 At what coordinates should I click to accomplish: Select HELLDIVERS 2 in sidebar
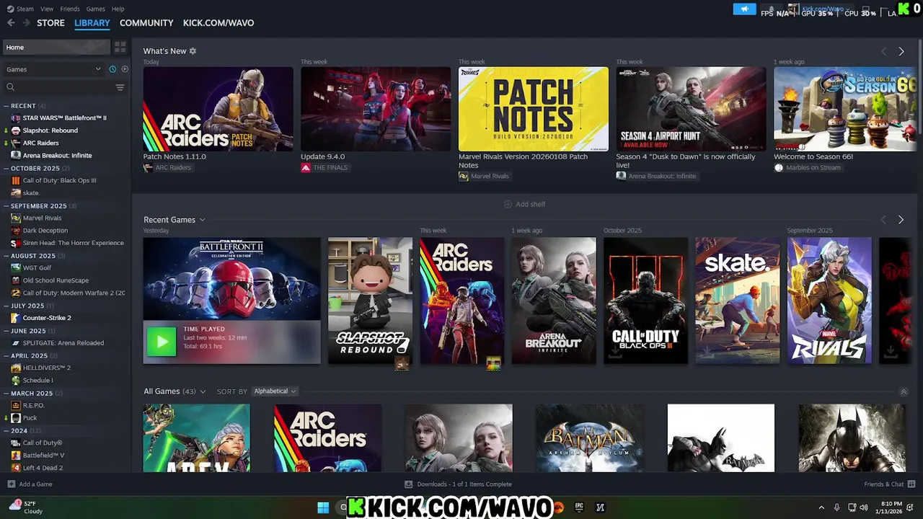pyautogui.click(x=46, y=368)
